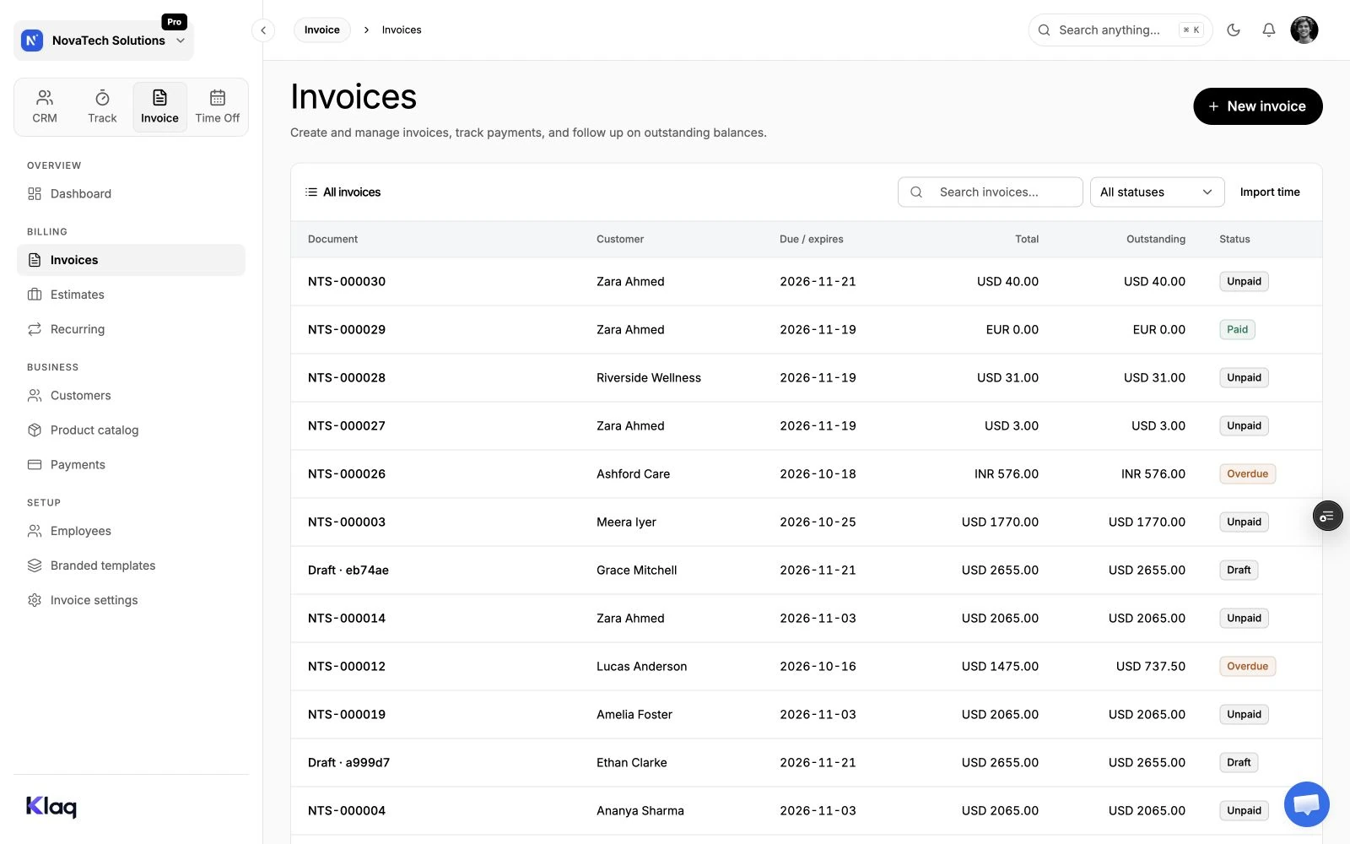Screen dimensions: 1350x844
Task: Focus the Search invoices field
Action: [x=990, y=192]
